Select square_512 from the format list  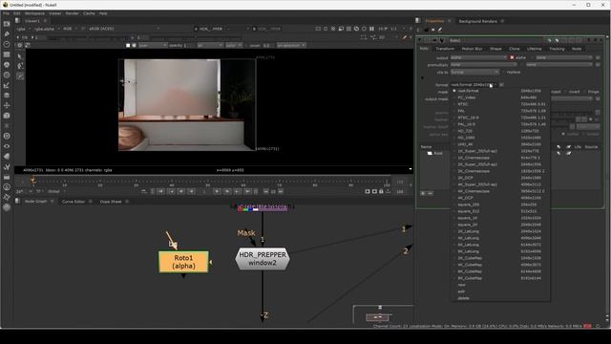(499, 211)
